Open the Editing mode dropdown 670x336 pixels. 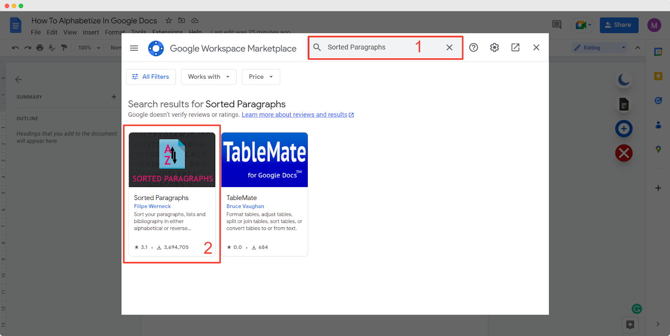(600, 48)
